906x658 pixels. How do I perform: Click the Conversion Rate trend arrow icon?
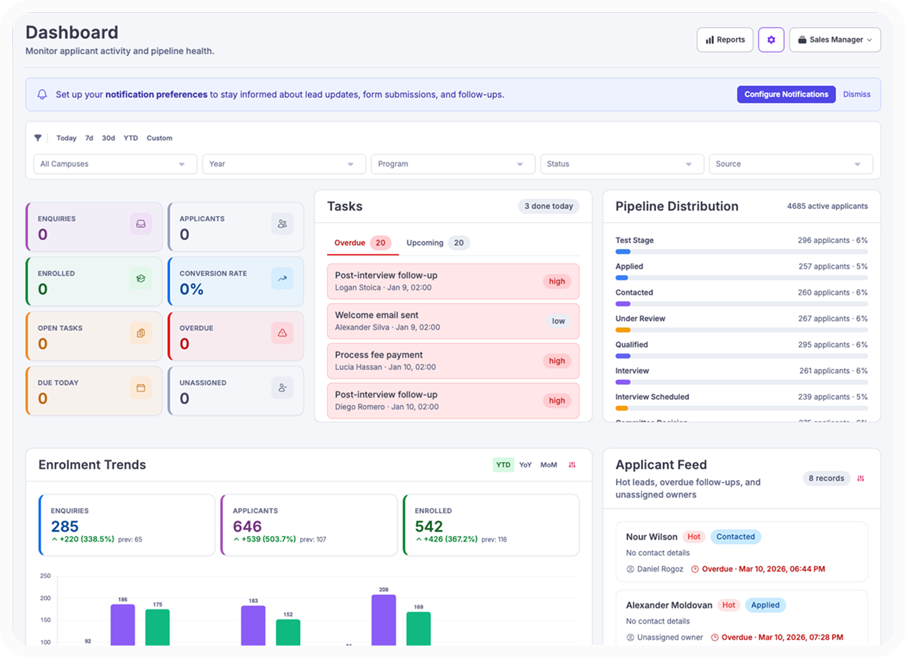tap(282, 279)
